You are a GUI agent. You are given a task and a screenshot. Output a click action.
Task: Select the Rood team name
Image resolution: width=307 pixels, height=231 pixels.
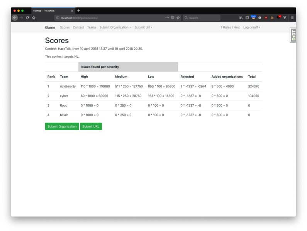pos(64,105)
